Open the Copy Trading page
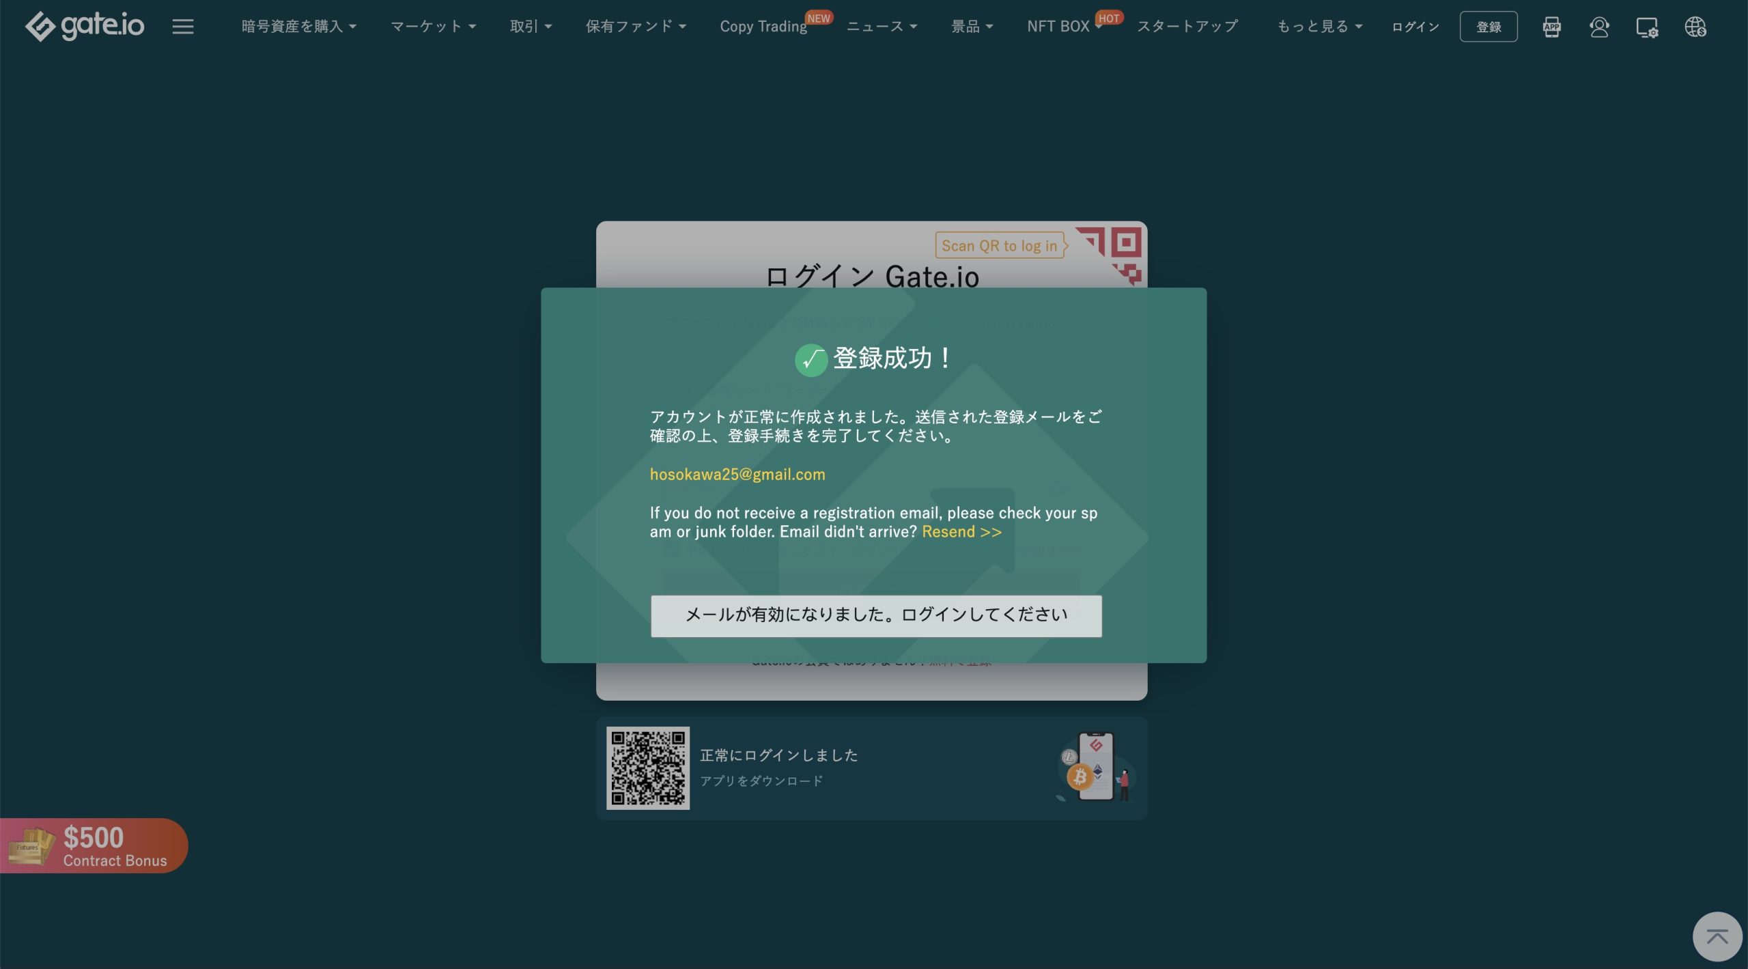The width and height of the screenshot is (1748, 969). click(x=763, y=26)
